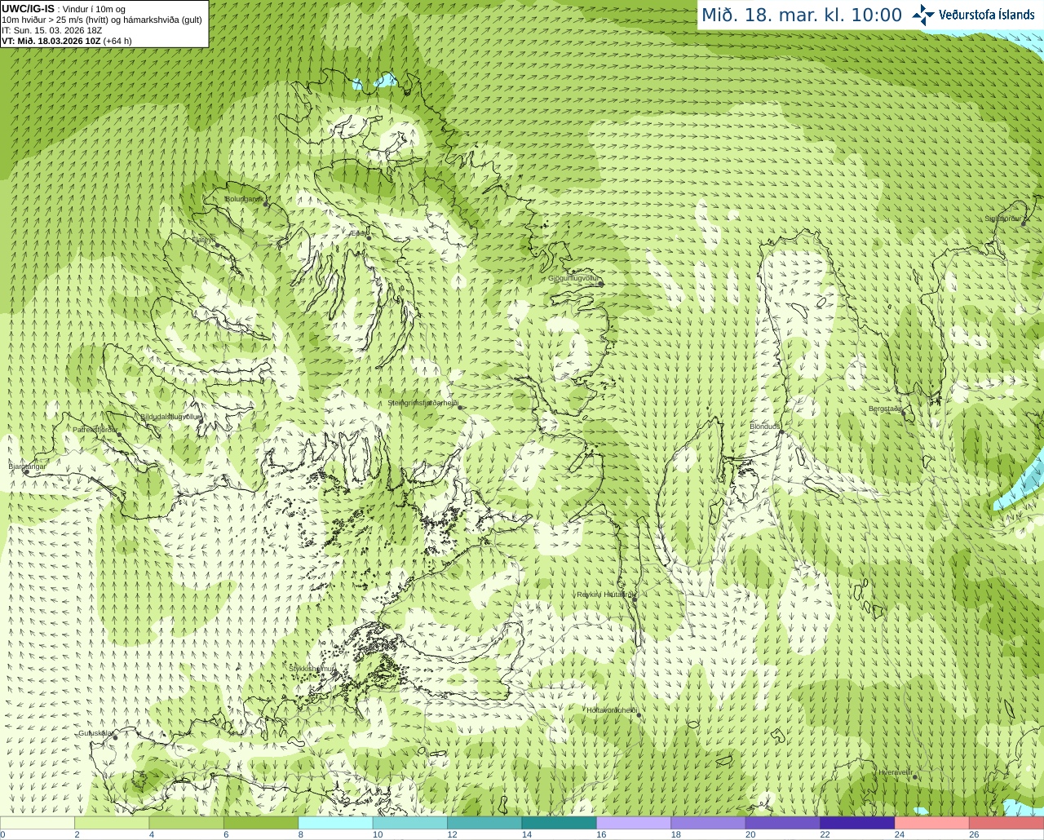Click the Reykir í Hrútafirði station marker
Image resolution: width=1044 pixels, height=840 pixels.
[x=635, y=600]
